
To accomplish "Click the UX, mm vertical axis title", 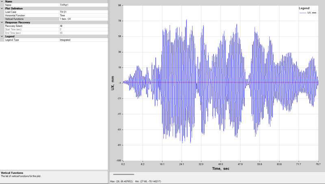I will [113, 83].
